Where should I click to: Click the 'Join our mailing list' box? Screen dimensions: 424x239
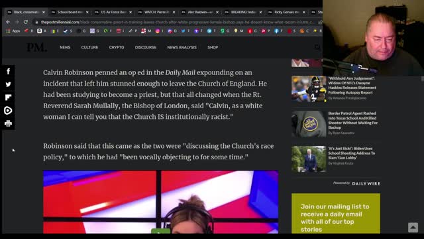click(336, 214)
